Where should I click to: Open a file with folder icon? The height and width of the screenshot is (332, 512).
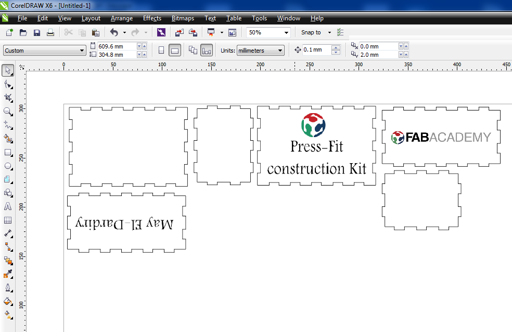pyautogui.click(x=23, y=32)
